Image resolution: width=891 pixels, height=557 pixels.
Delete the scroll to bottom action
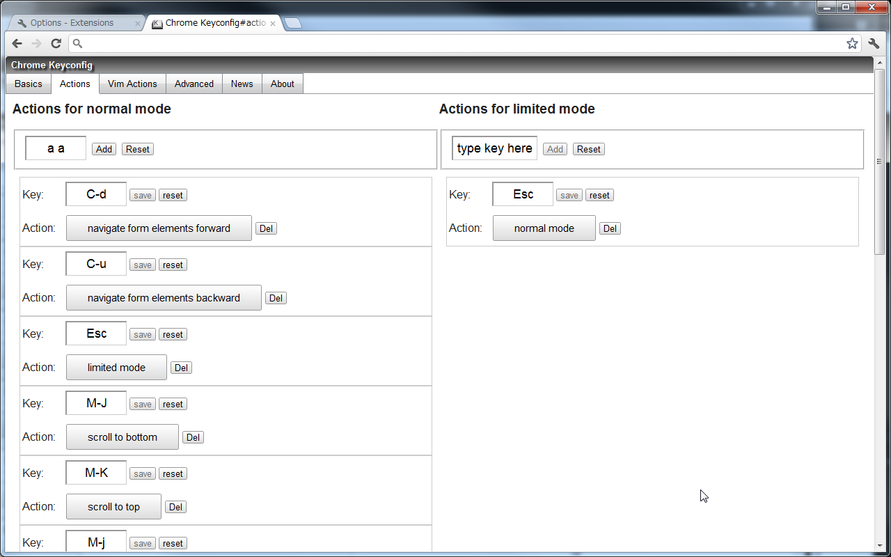[x=193, y=437]
